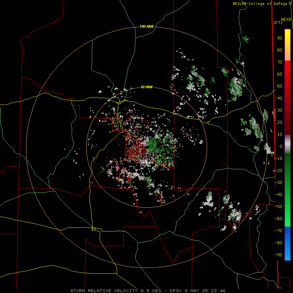This screenshot has height=293, width=293.
Task: Select the 9 MAY 25 date text
Action: coord(197,291)
